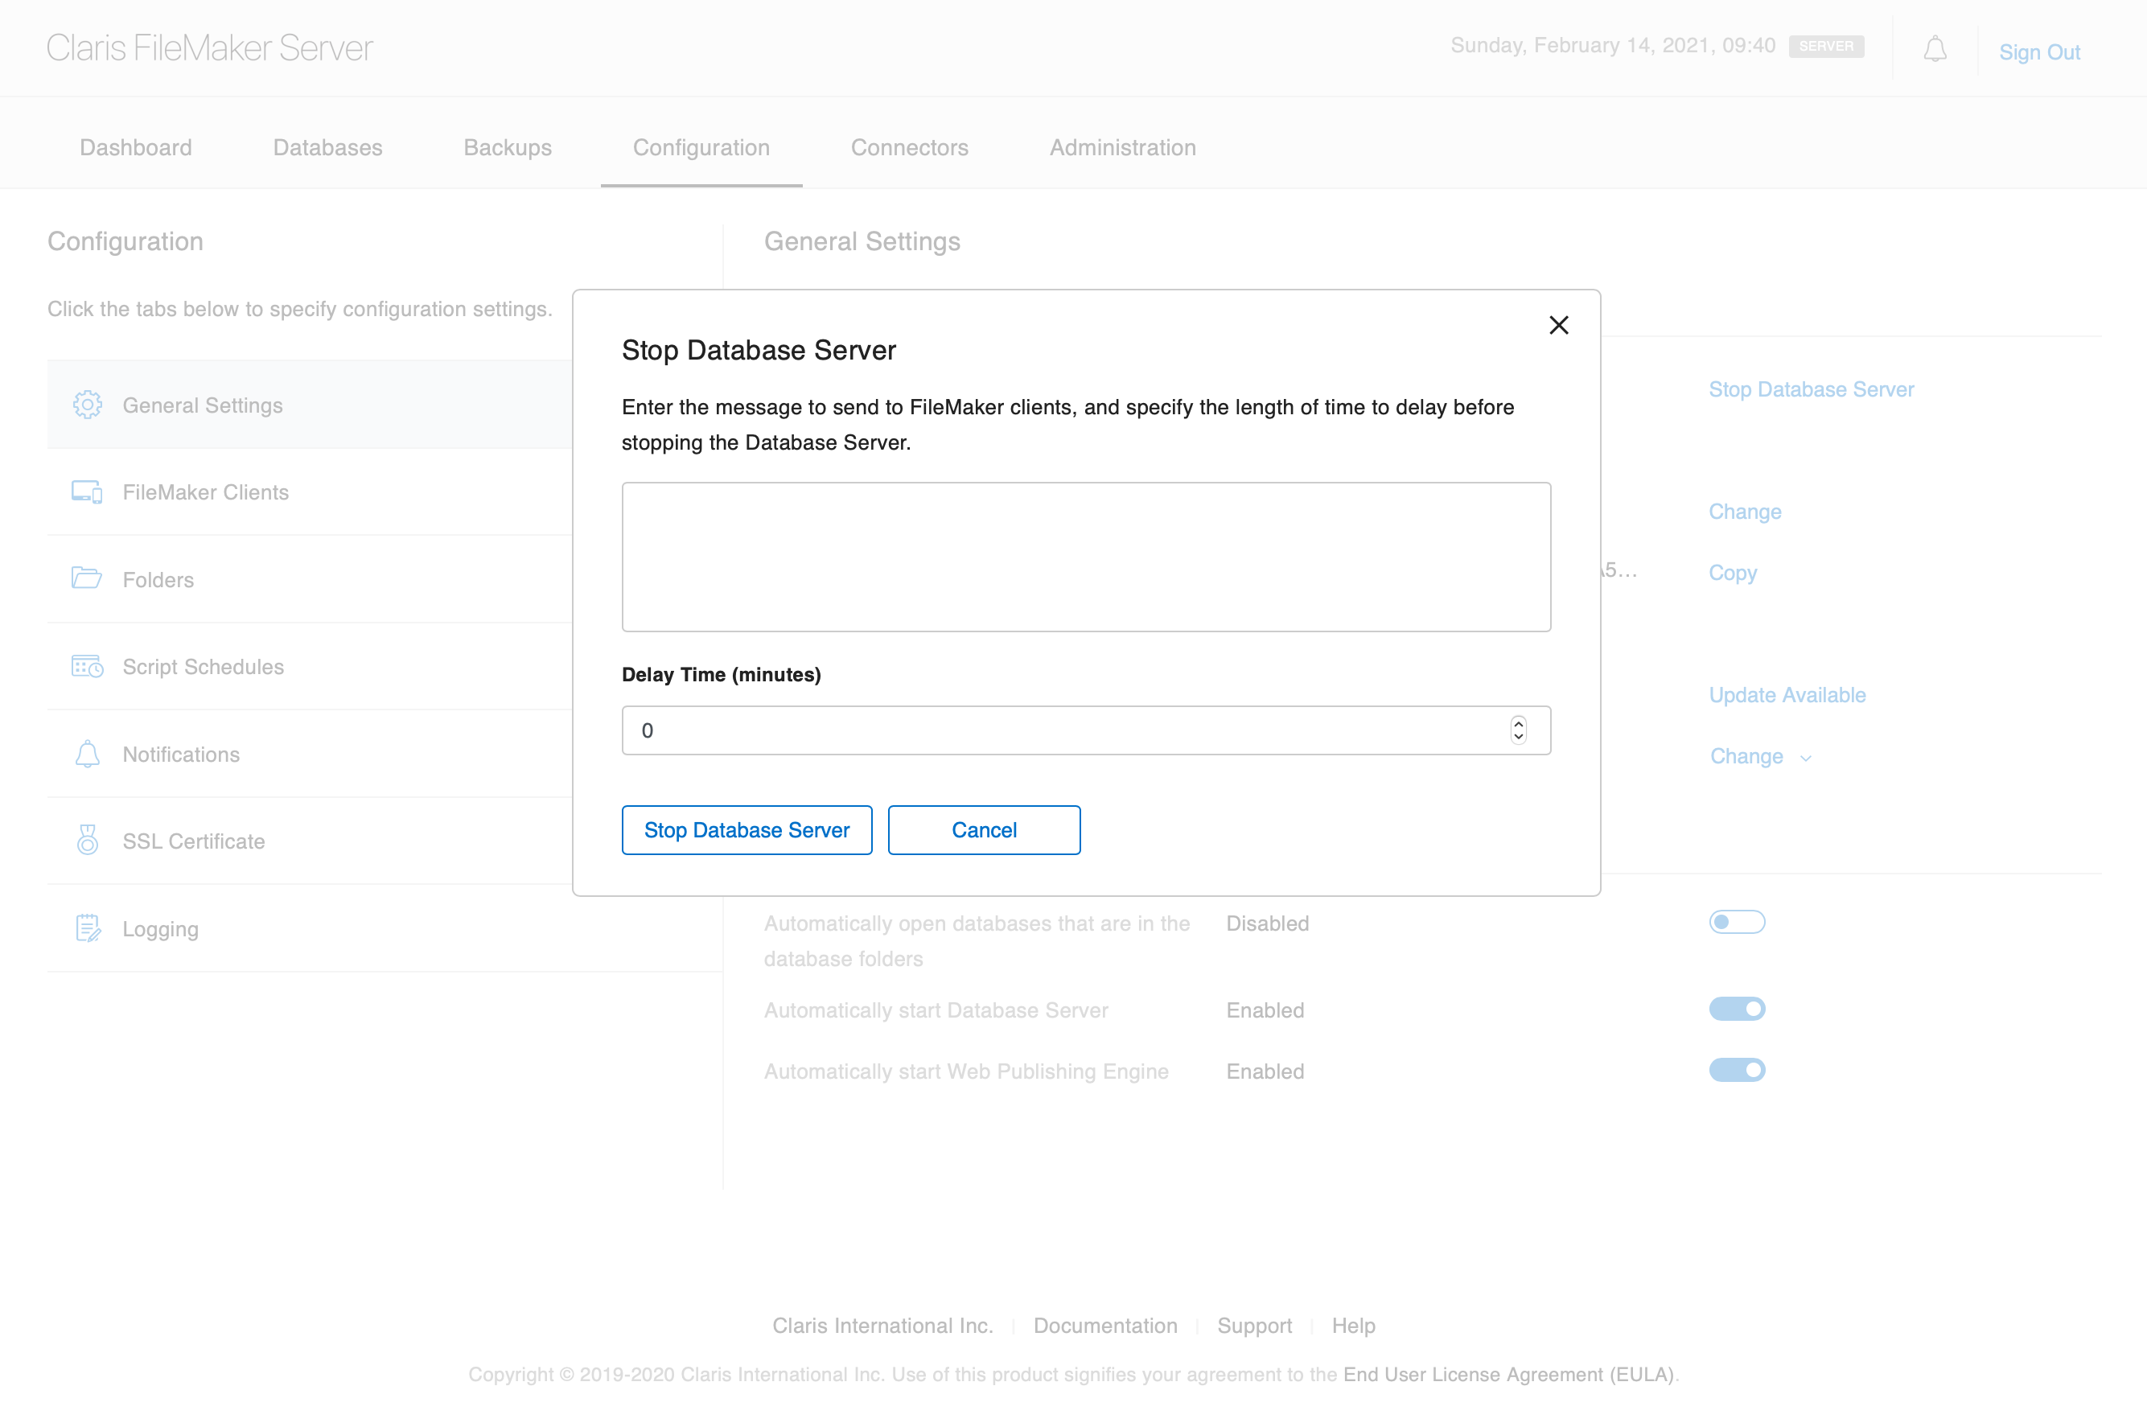The width and height of the screenshot is (2147, 1423).
Task: Open Notifications settings in sidebar
Action: click(310, 753)
